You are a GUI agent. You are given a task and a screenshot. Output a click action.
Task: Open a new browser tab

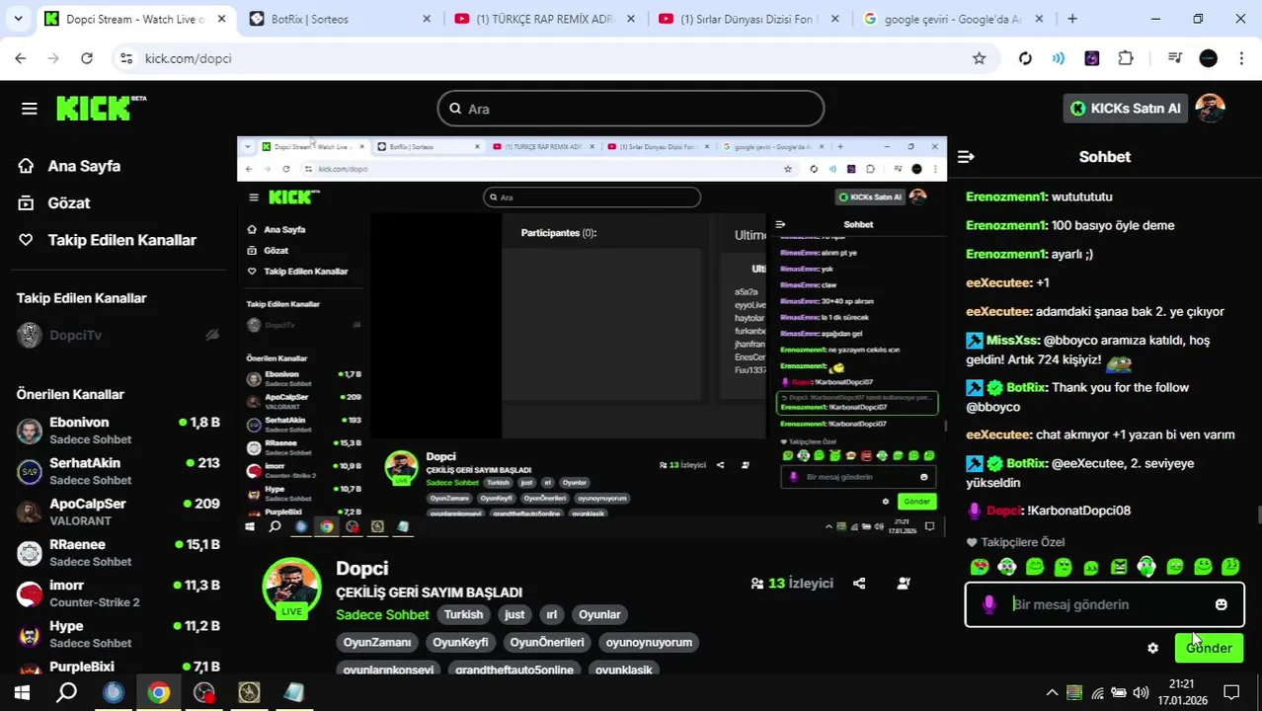click(1071, 19)
